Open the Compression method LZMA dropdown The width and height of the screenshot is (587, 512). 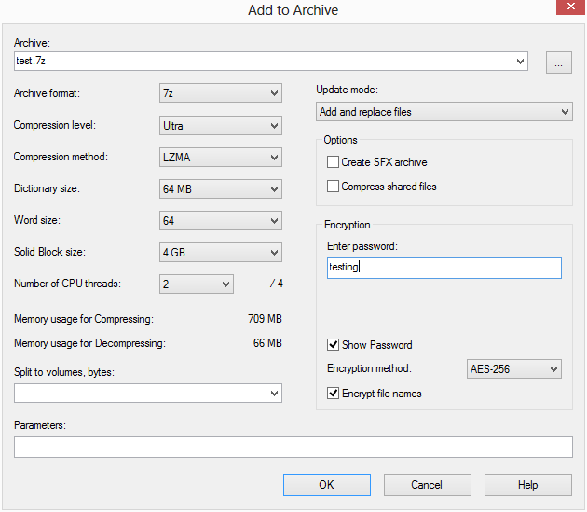pos(221,157)
